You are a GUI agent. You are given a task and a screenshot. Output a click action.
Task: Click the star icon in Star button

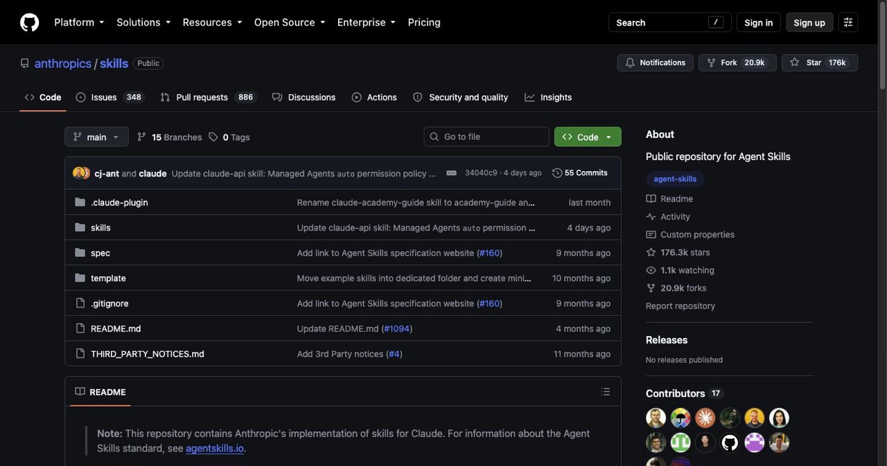(795, 62)
